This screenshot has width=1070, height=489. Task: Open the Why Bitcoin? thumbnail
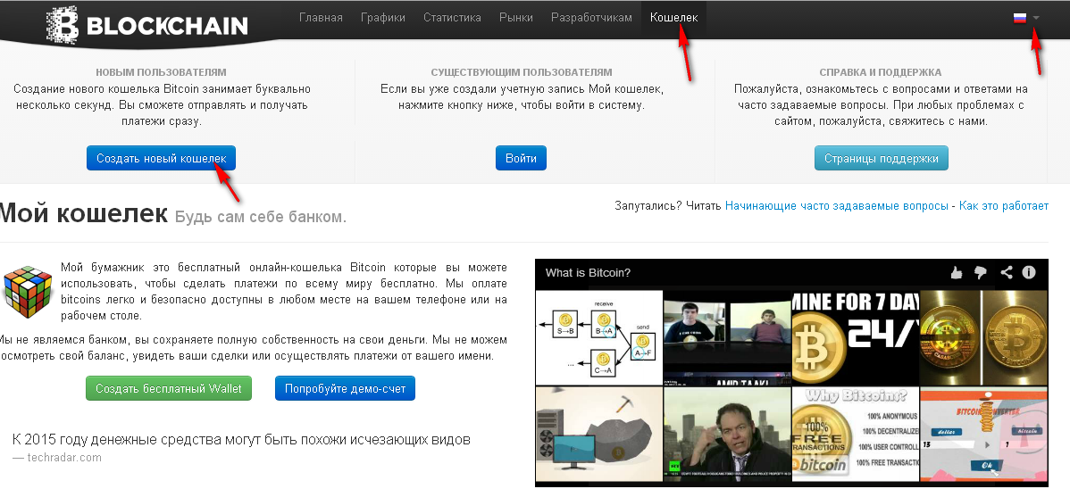(855, 435)
